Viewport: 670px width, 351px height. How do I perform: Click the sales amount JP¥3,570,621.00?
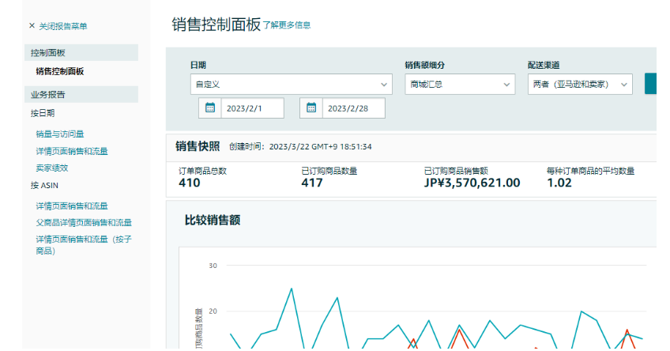[x=472, y=183]
